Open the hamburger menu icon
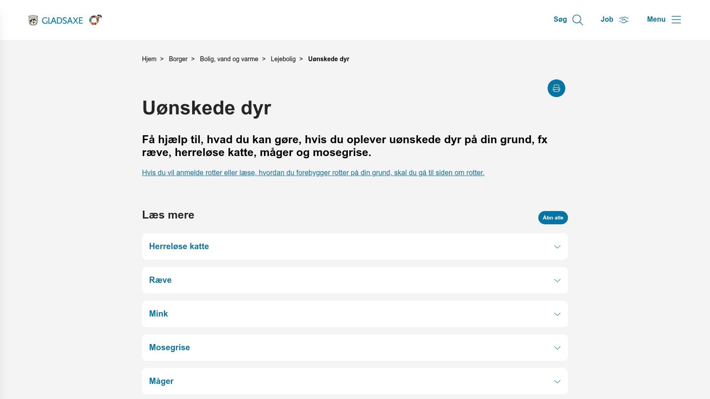Screen dimensions: 710x399 676,20
